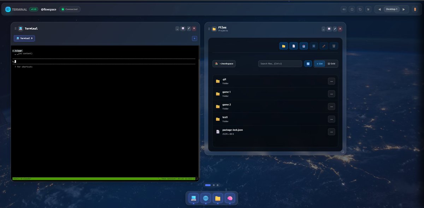424x208 pixels.
Task: Expand the Files window with the arrows icon
Action: coord(335,29)
